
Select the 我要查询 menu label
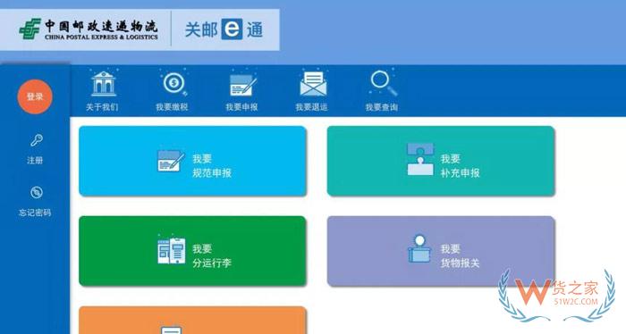point(382,107)
